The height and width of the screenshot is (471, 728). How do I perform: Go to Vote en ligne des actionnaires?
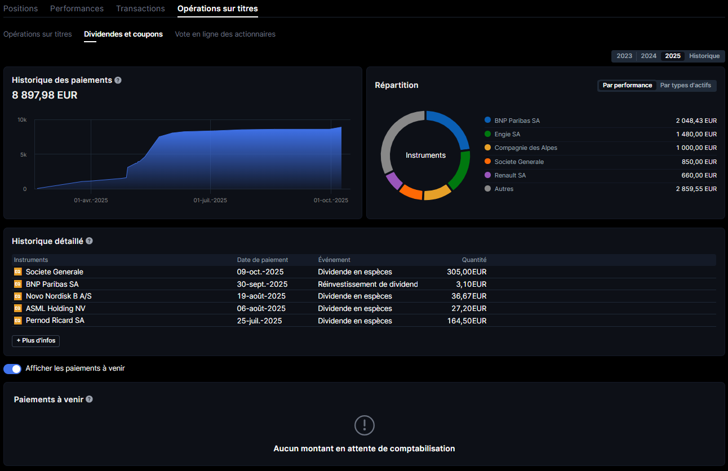pyautogui.click(x=225, y=34)
